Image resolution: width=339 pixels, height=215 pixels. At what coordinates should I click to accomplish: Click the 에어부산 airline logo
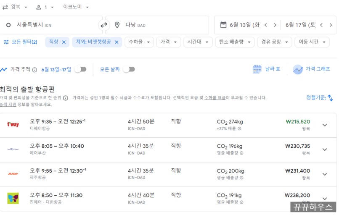pyautogui.click(x=13, y=149)
